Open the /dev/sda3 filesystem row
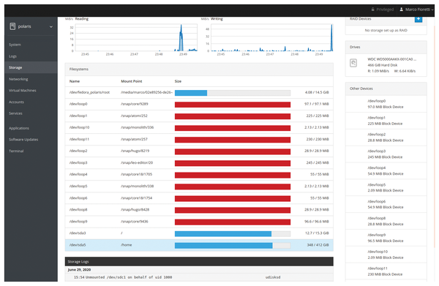The image size is (439, 286). (x=199, y=233)
